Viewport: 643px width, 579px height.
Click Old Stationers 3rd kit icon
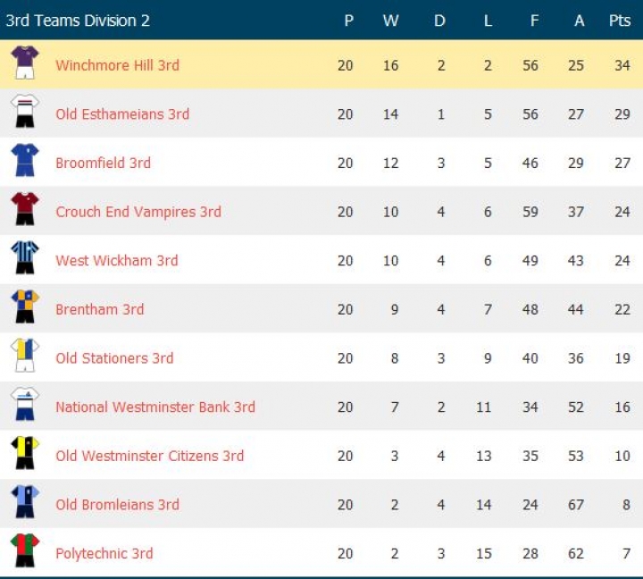coord(25,356)
